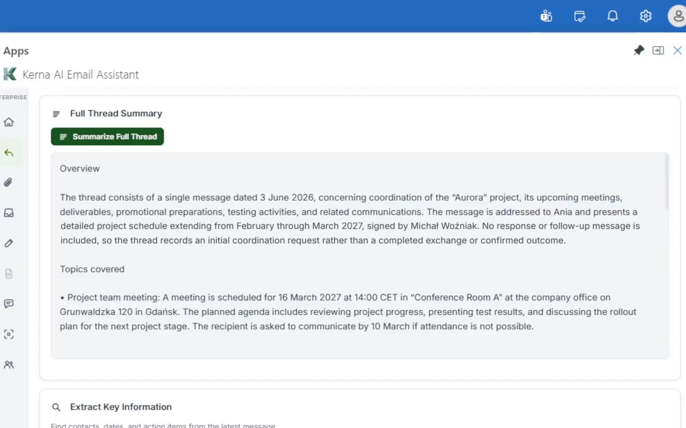
Task: Open the note with checkmark icon in the top bar
Action: pos(579,16)
